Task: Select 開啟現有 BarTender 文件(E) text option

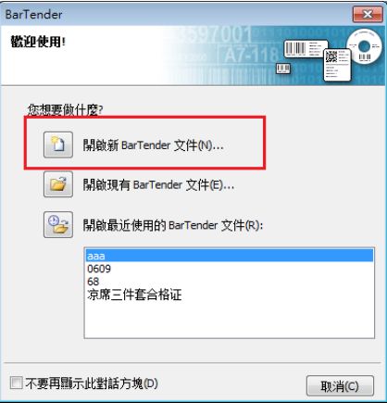Action: 158,185
